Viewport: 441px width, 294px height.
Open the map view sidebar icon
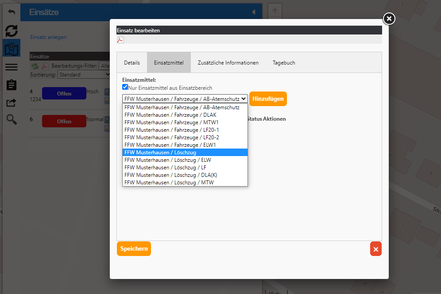pos(12,49)
